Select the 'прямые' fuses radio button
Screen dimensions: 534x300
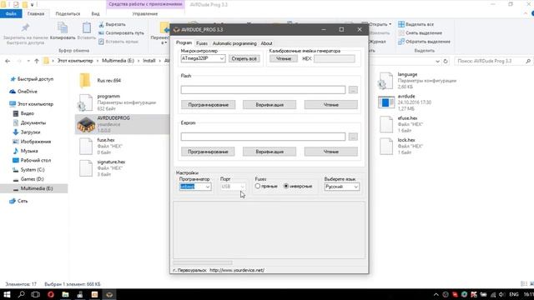click(x=258, y=186)
